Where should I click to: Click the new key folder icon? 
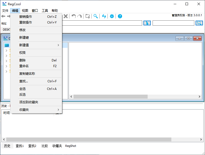tap(87, 16)
